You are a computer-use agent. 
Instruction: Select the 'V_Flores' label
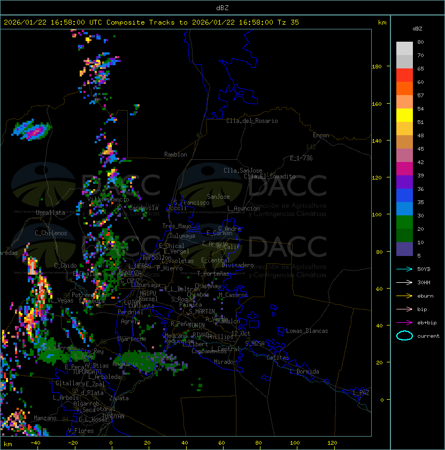pyautogui.click(x=81, y=431)
